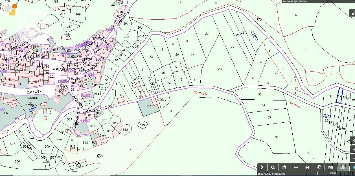Click the crosshair locate button

click(x=353, y=140)
